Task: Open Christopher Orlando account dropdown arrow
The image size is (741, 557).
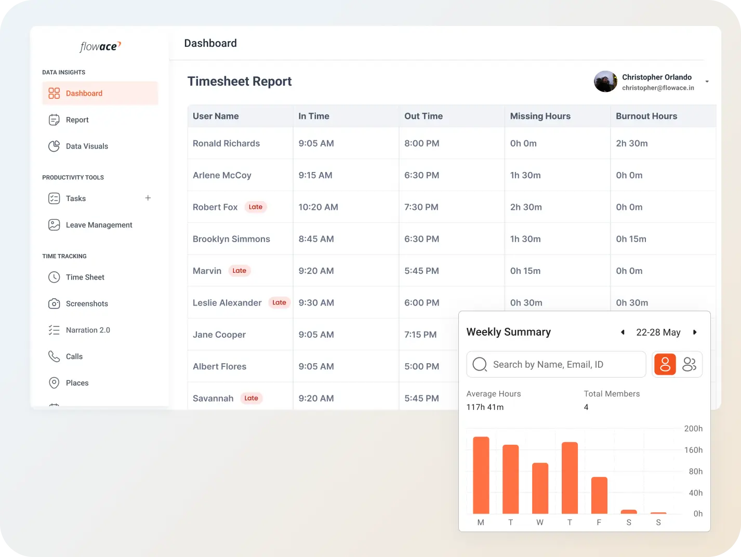Action: click(707, 82)
